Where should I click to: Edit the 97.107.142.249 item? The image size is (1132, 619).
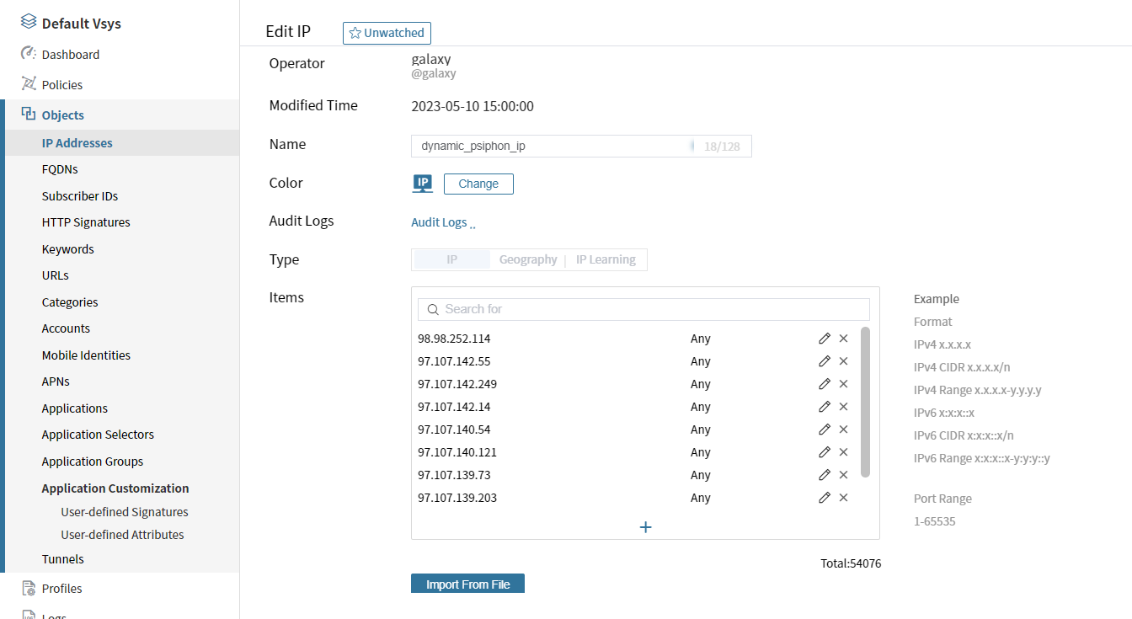coord(824,384)
